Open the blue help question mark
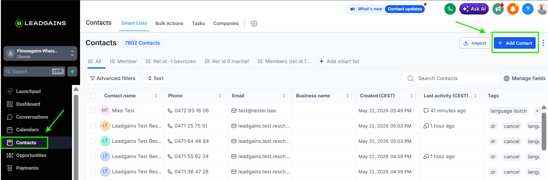The width and height of the screenshot is (548, 180). click(x=528, y=9)
